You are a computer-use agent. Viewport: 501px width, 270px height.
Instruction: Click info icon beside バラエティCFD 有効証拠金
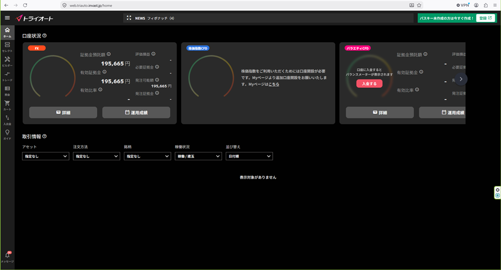tap(421, 72)
